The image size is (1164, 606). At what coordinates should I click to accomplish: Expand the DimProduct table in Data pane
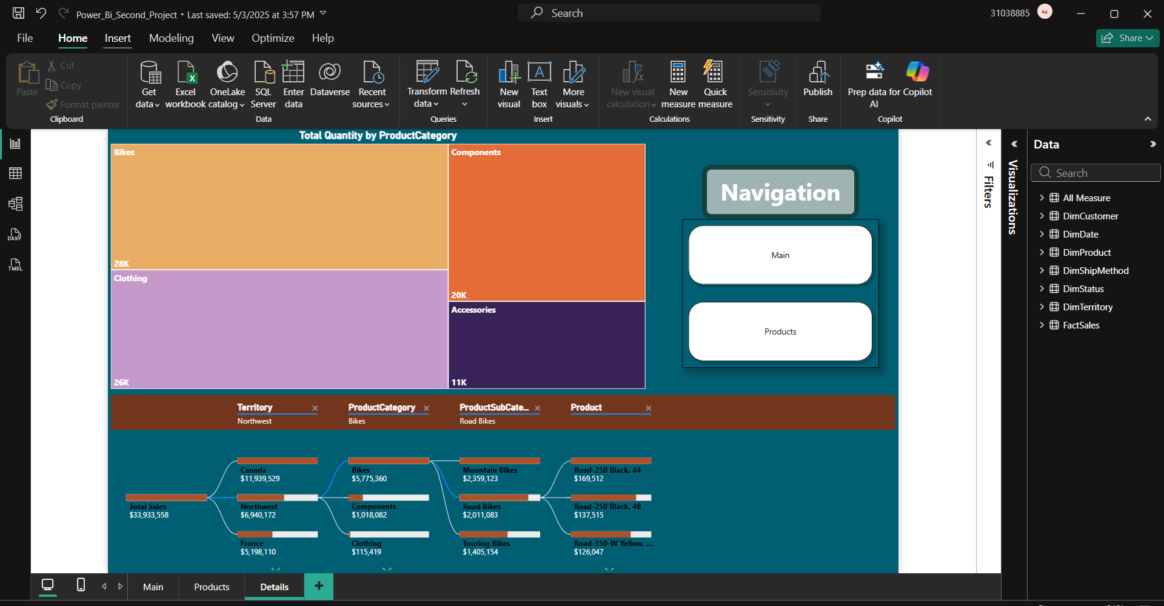pyautogui.click(x=1043, y=252)
